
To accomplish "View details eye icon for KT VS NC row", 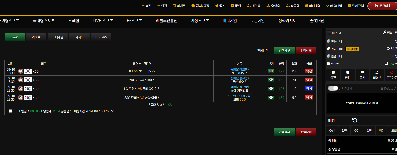I will point(271,71).
